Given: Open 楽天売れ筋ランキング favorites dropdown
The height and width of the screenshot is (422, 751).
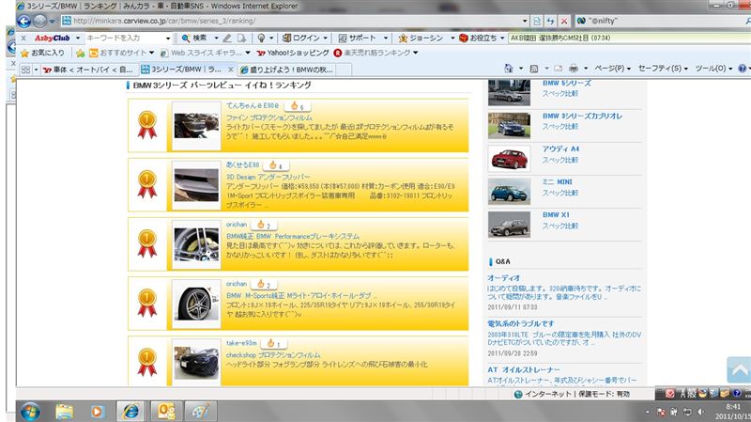Looking at the screenshot, I should coord(376,53).
